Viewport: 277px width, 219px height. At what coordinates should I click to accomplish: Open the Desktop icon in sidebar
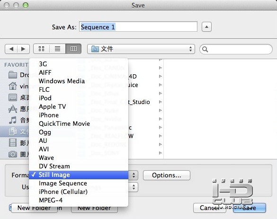(13, 97)
